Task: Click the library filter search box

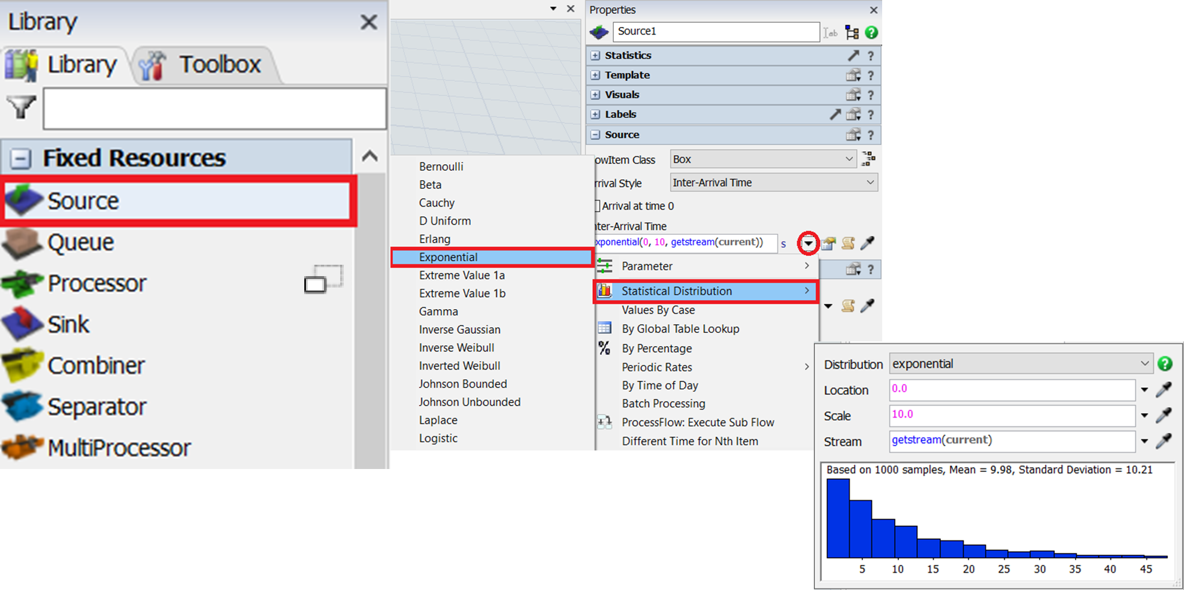Action: (214, 108)
